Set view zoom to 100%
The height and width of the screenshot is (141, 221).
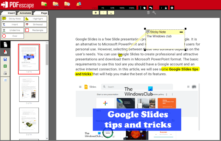(122, 8)
